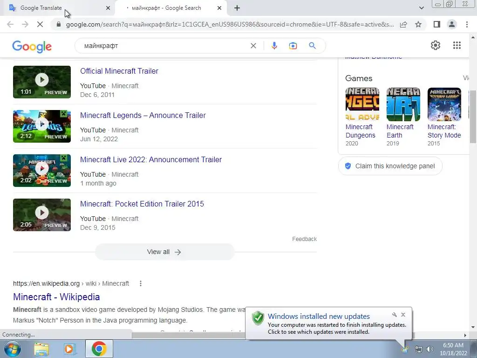This screenshot has width=477, height=358.
Task: Open Minecraft Live 2022: Announcement Trailer link
Action: point(151,159)
